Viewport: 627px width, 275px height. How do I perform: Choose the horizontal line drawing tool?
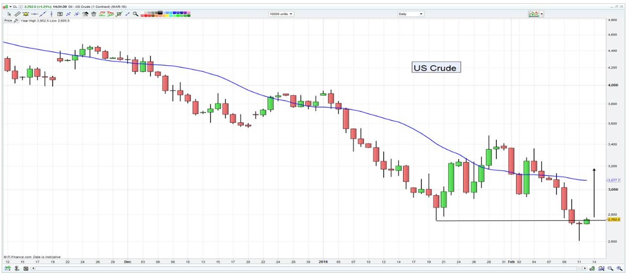pyautogui.click(x=34, y=14)
